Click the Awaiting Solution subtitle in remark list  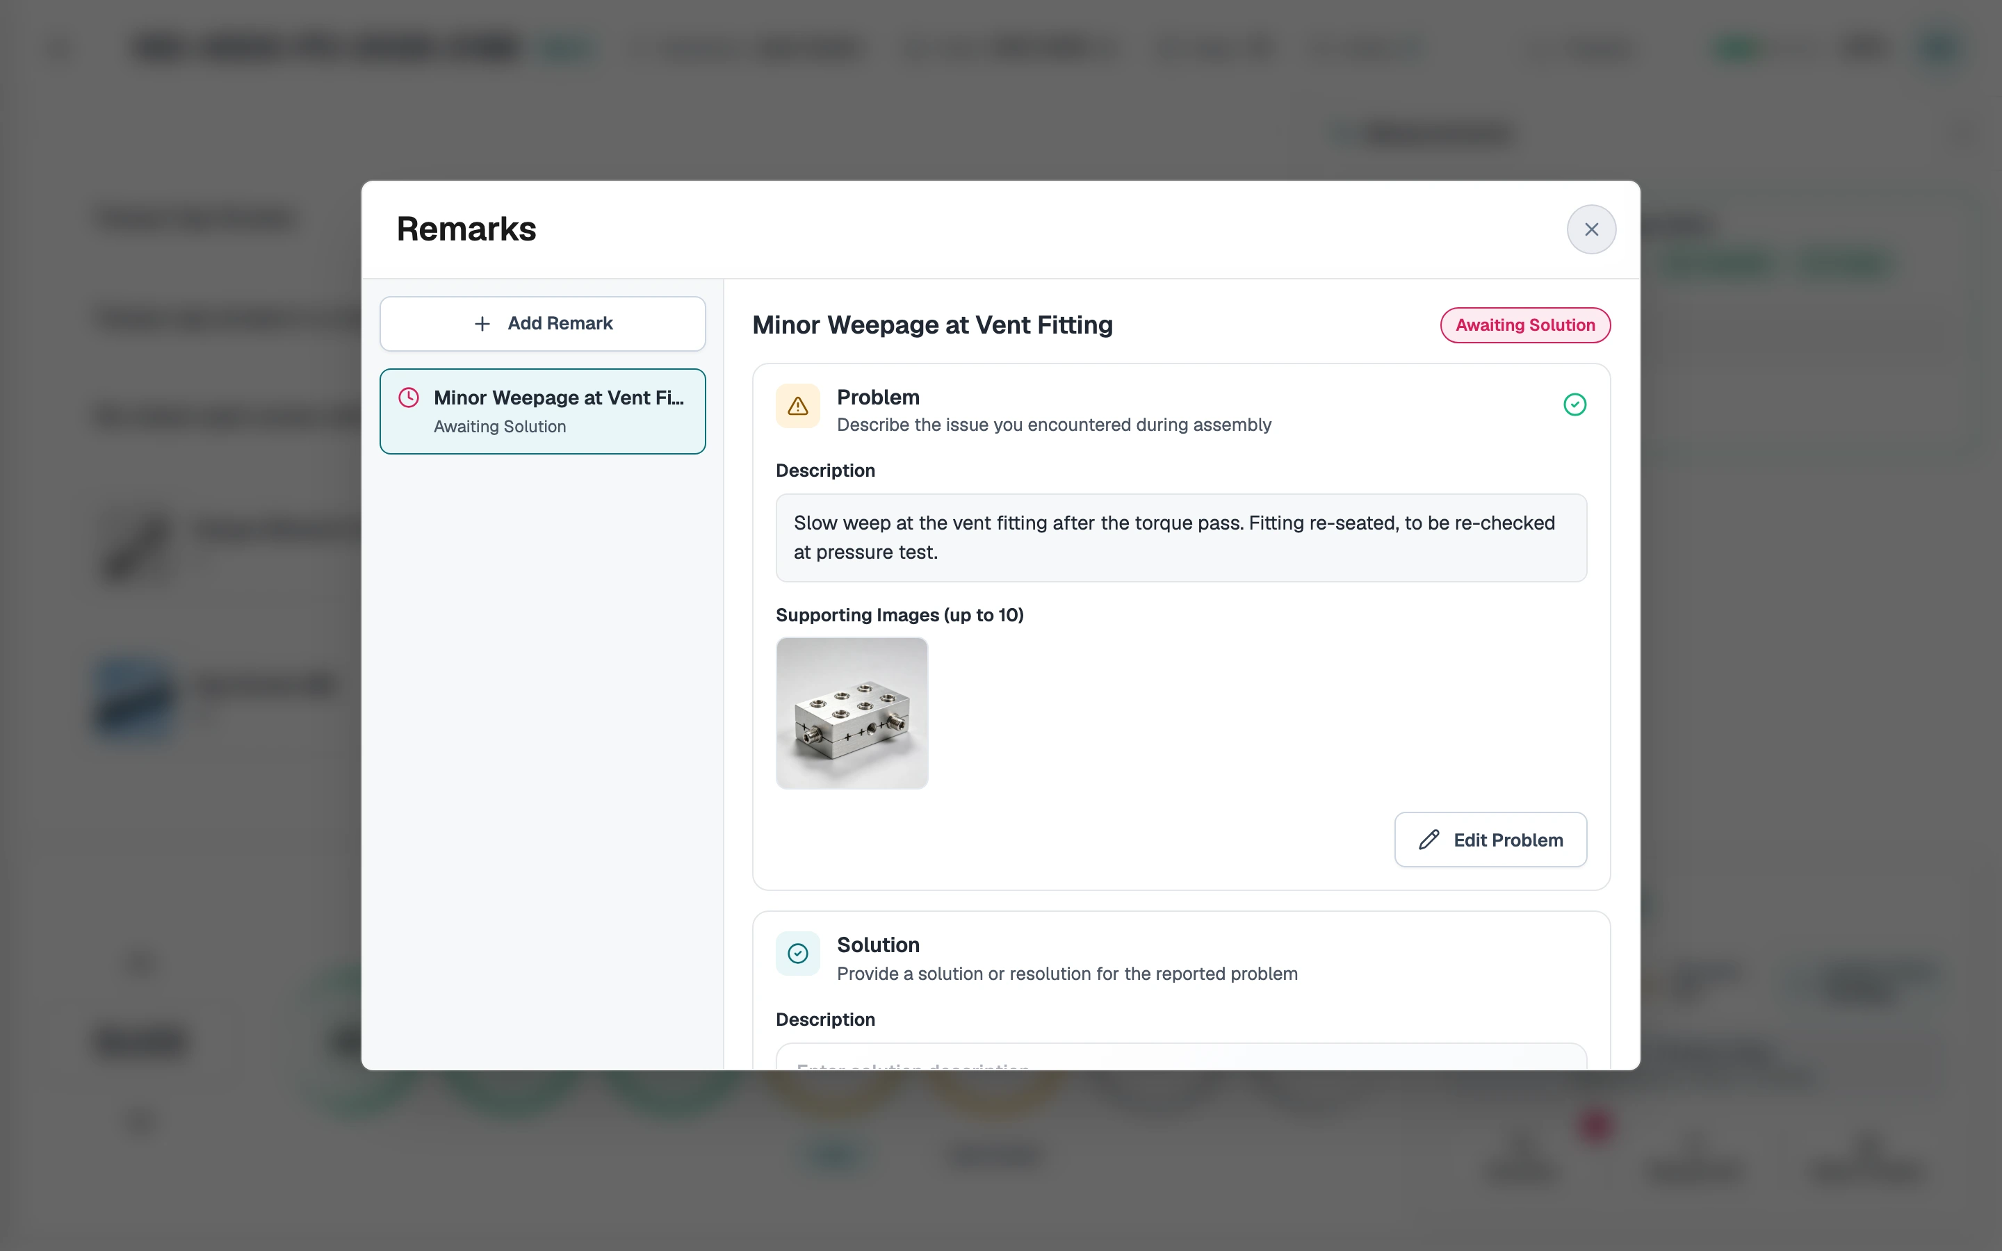coord(500,427)
